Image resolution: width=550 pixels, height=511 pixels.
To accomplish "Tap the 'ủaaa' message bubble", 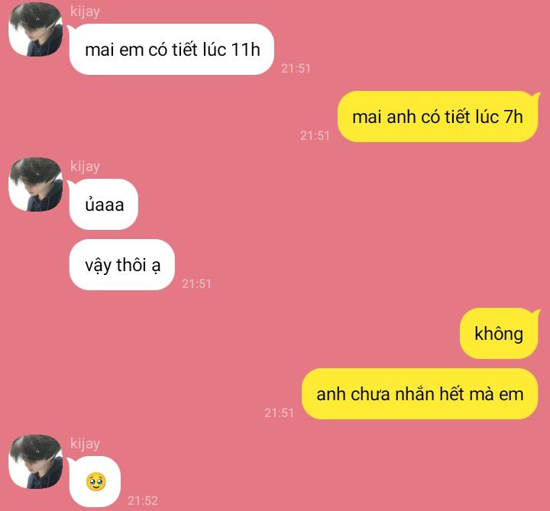I will 104,205.
